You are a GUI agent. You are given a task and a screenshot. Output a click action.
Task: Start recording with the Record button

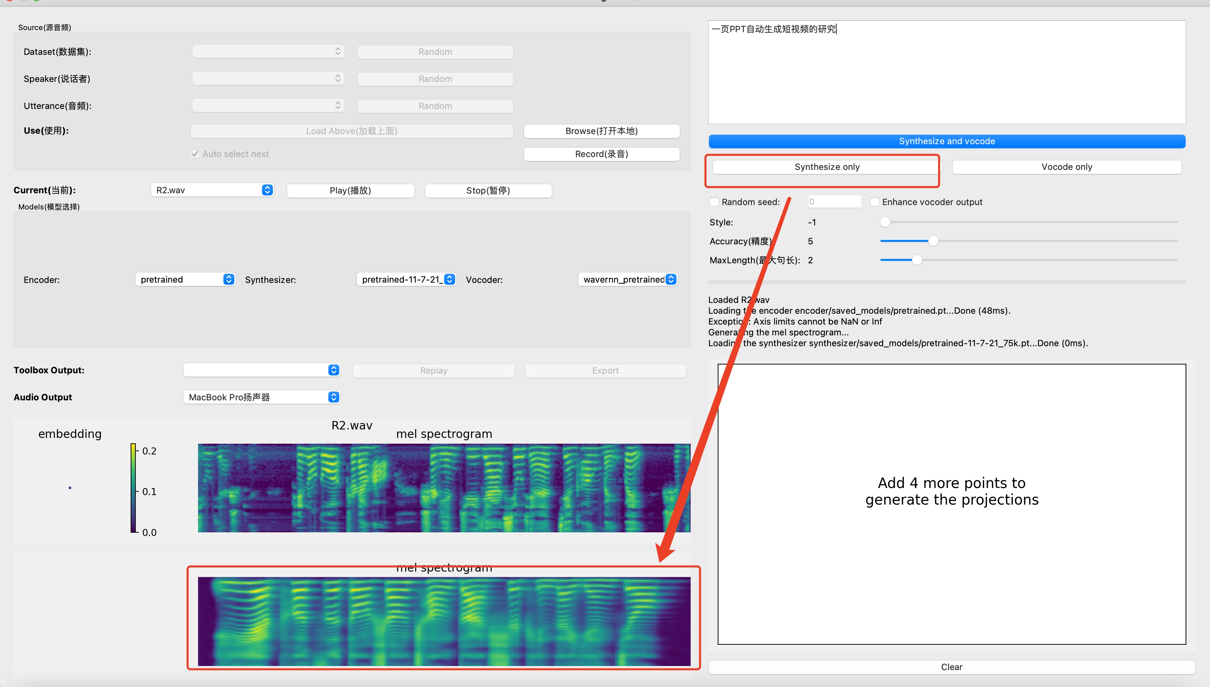pyautogui.click(x=601, y=154)
